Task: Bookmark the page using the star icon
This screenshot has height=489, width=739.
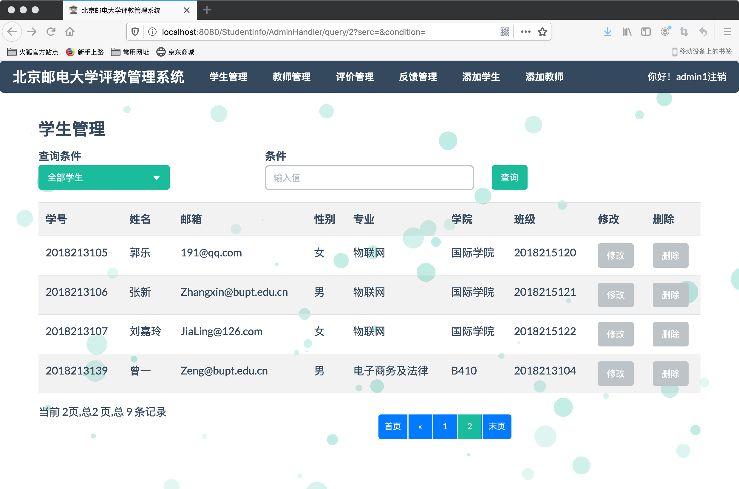Action: (542, 32)
